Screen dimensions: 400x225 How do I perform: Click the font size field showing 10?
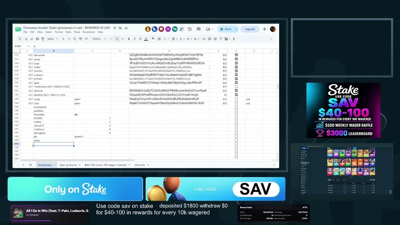[117, 39]
